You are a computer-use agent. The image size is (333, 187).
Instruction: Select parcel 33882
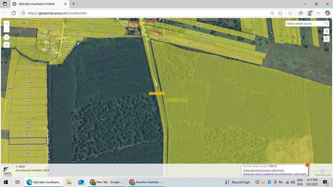[48, 48]
